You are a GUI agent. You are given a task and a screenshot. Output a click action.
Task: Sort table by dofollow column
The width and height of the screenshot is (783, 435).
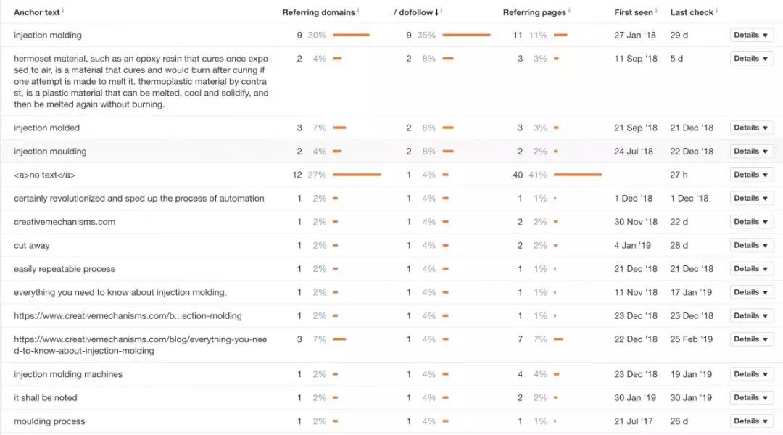pos(416,12)
